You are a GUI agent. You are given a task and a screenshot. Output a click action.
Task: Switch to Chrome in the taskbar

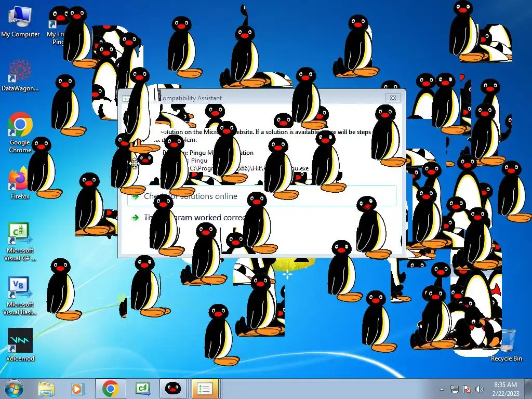click(110, 389)
